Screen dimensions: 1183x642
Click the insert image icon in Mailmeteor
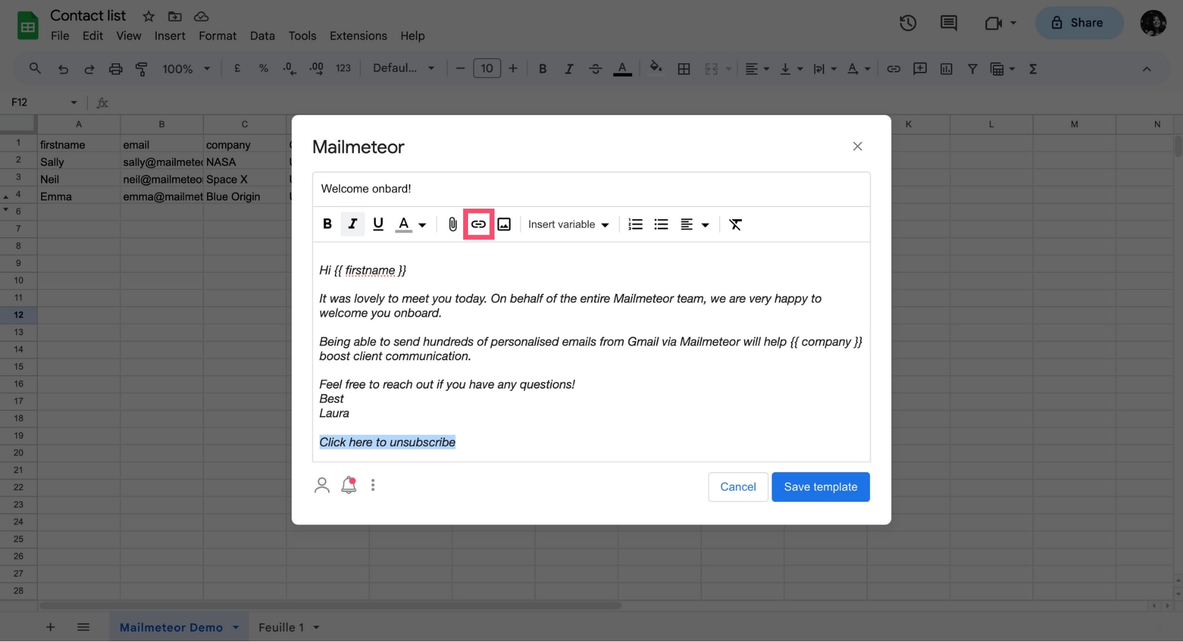coord(504,224)
